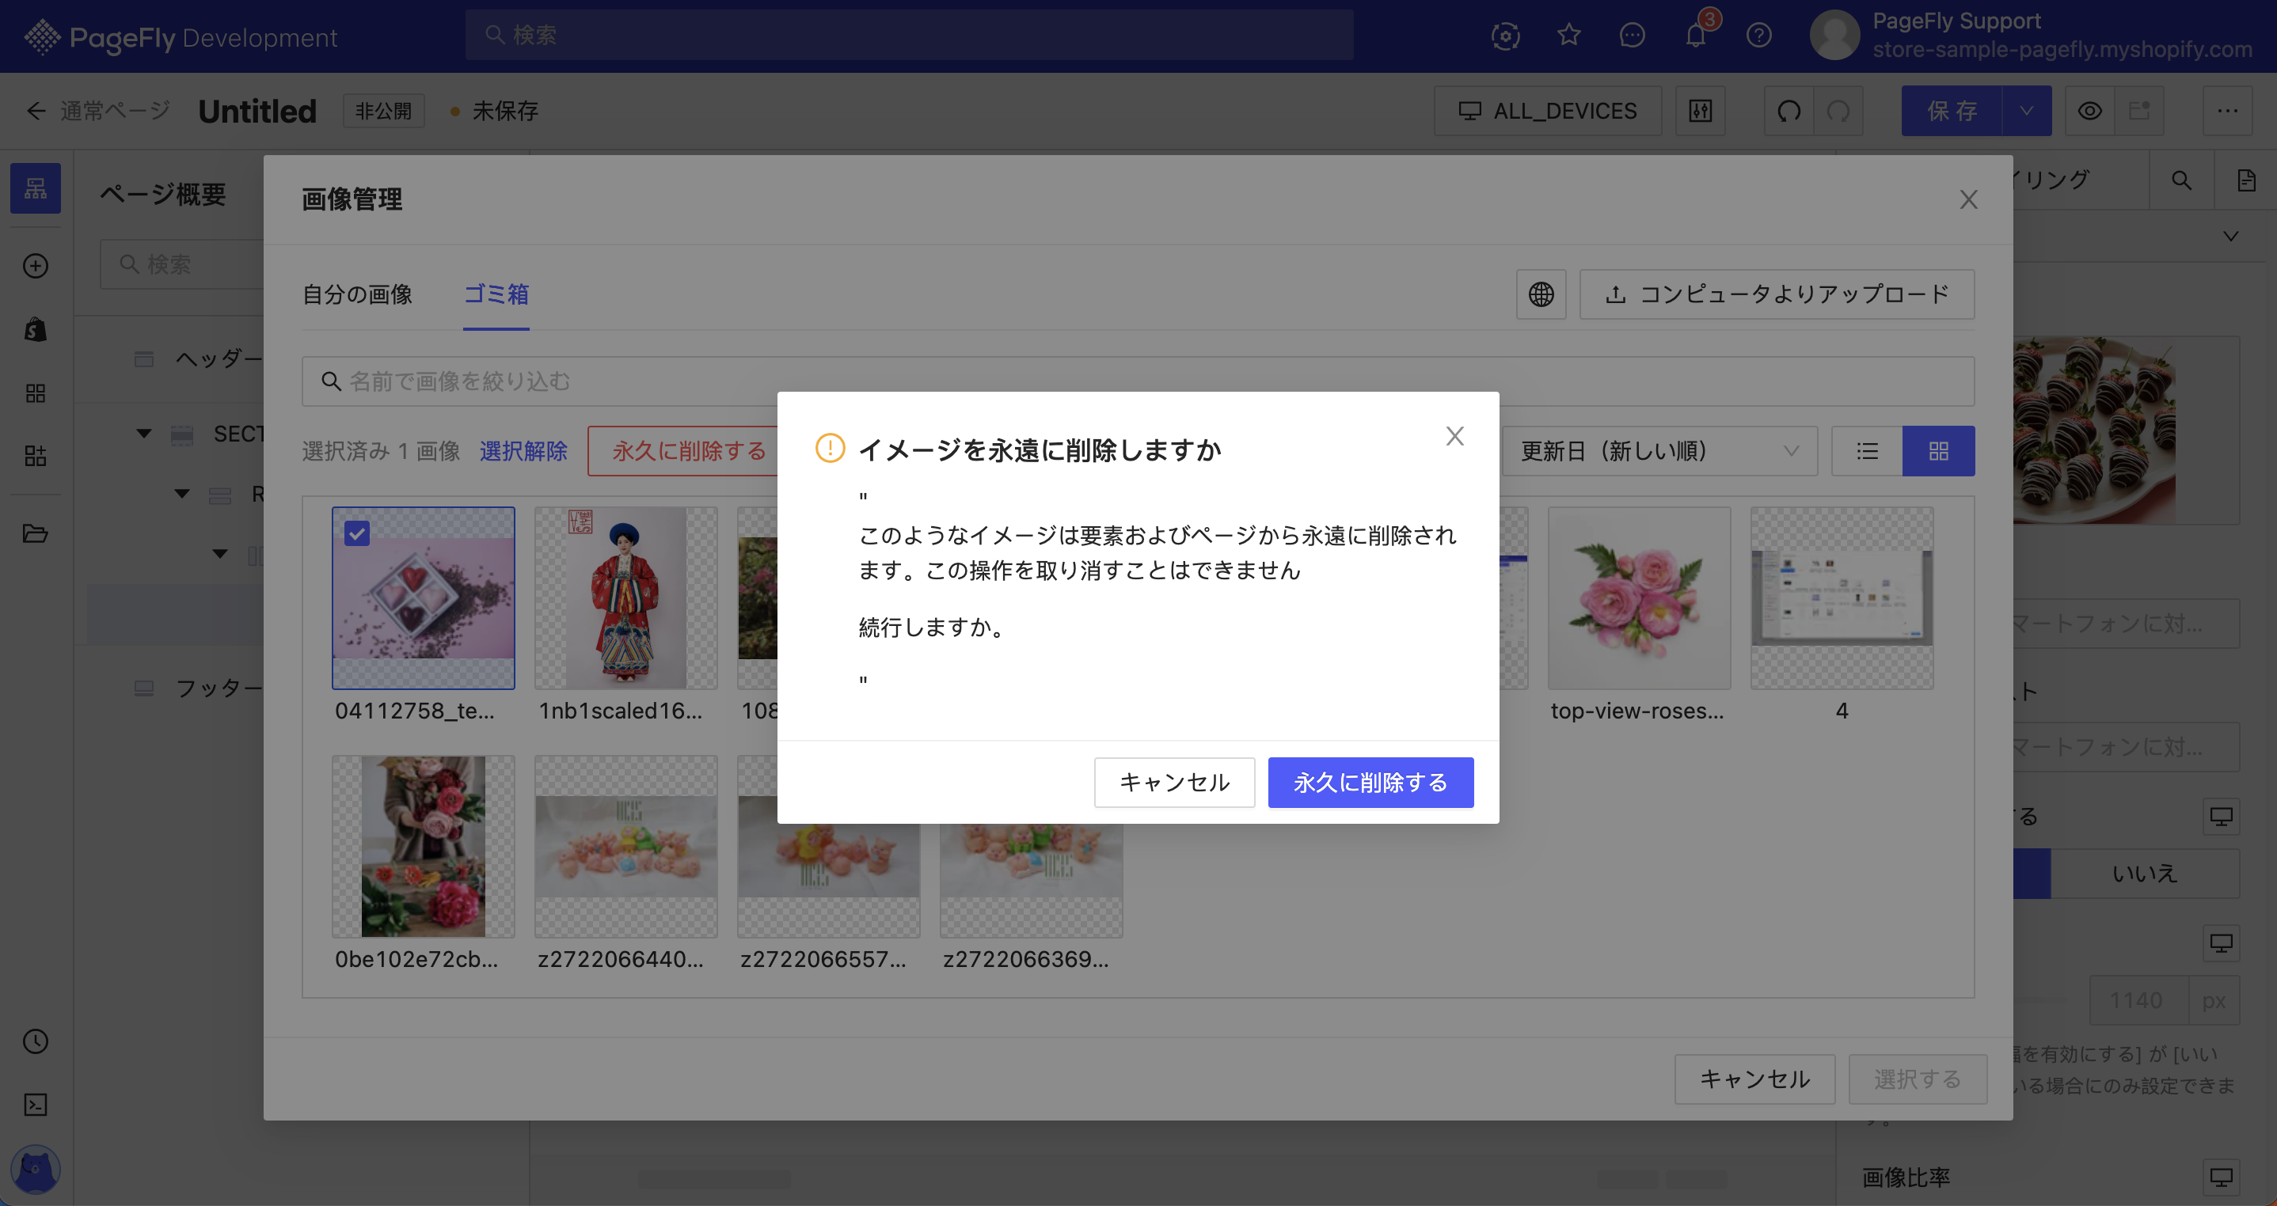2277x1206 pixels.
Task: Confirm with the blue 永久に削除する button
Action: click(1370, 782)
